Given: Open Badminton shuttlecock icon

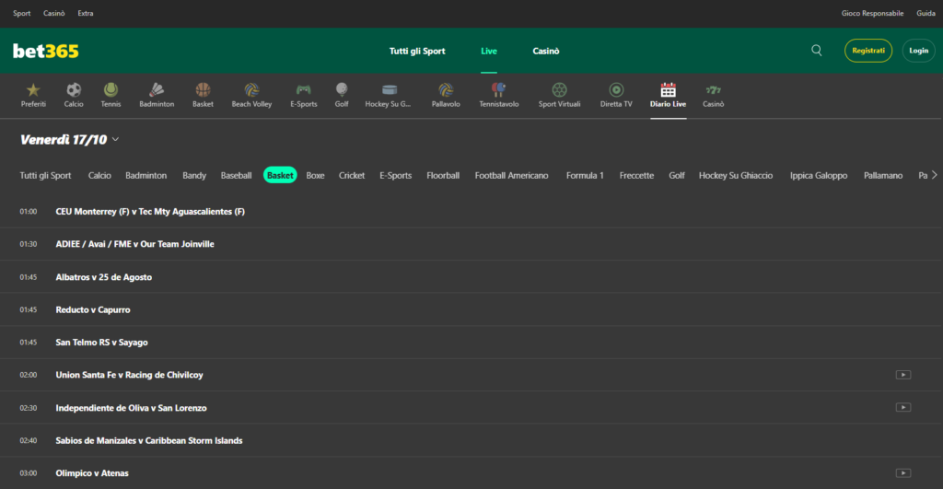Looking at the screenshot, I should click(157, 90).
